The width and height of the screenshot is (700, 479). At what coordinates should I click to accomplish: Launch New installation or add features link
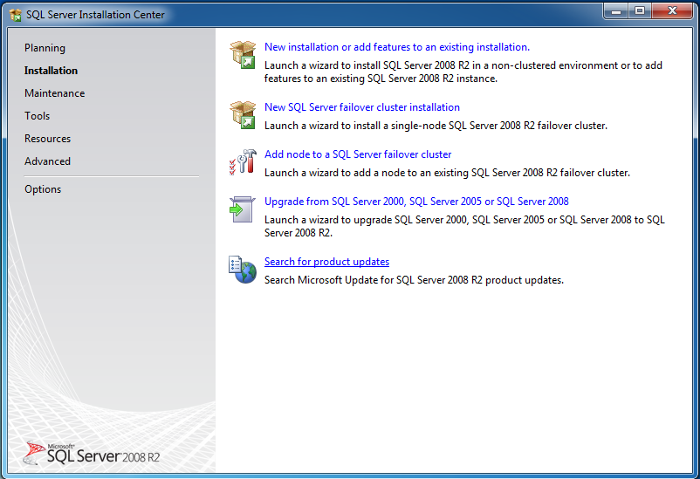point(397,47)
